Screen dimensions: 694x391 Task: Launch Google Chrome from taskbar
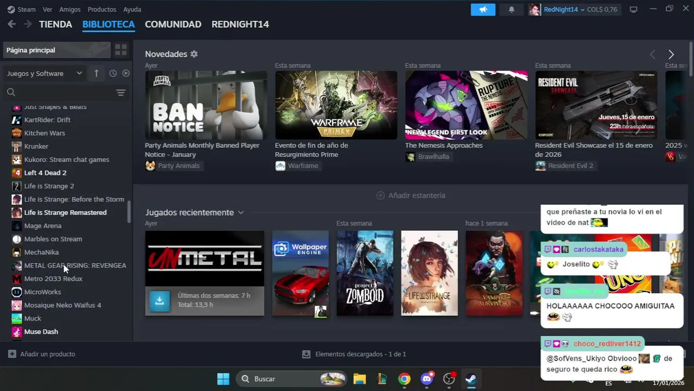(x=404, y=379)
